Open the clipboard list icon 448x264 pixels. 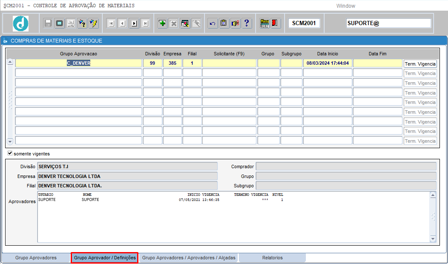224,23
